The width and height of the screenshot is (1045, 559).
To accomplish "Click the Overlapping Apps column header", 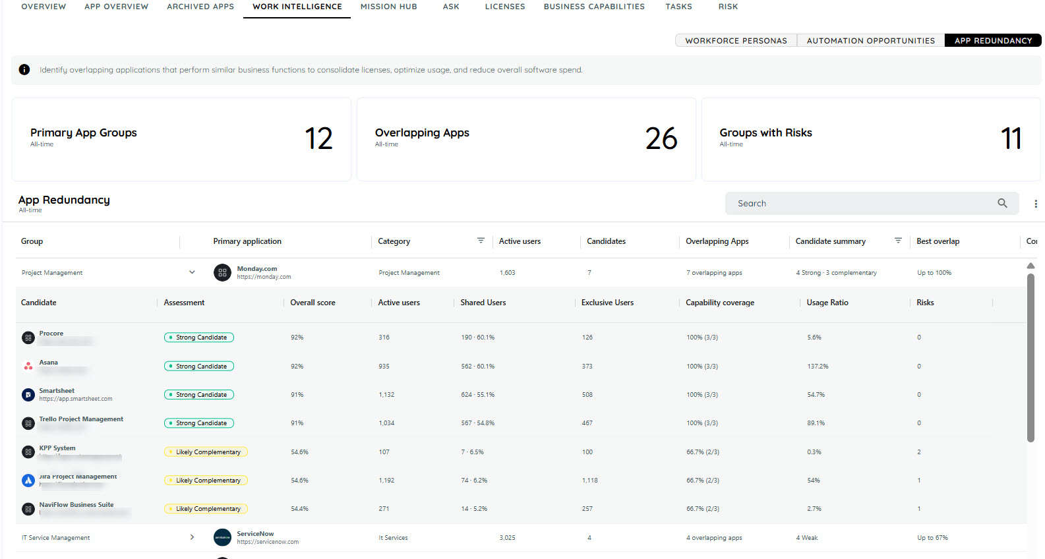I will point(717,241).
